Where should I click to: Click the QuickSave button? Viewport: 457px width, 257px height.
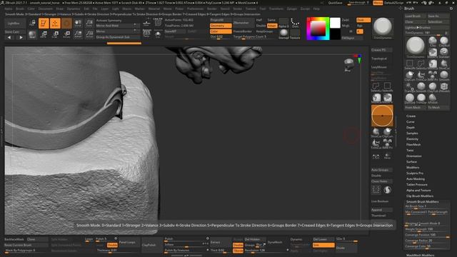(335, 3)
